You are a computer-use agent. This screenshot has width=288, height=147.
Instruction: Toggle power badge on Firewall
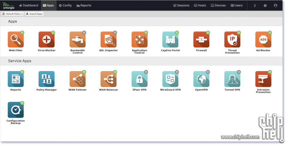208,32
